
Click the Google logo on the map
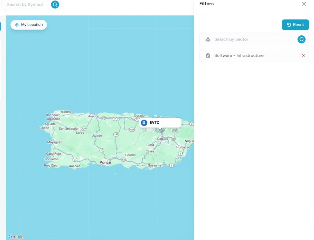[x=16, y=237]
